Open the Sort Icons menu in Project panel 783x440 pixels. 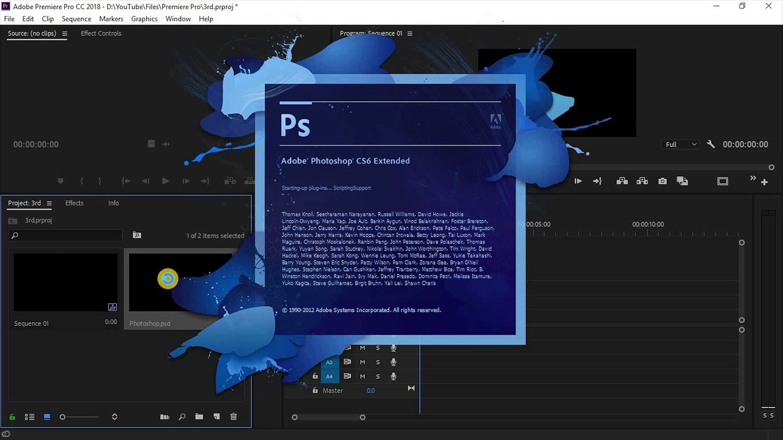click(114, 417)
